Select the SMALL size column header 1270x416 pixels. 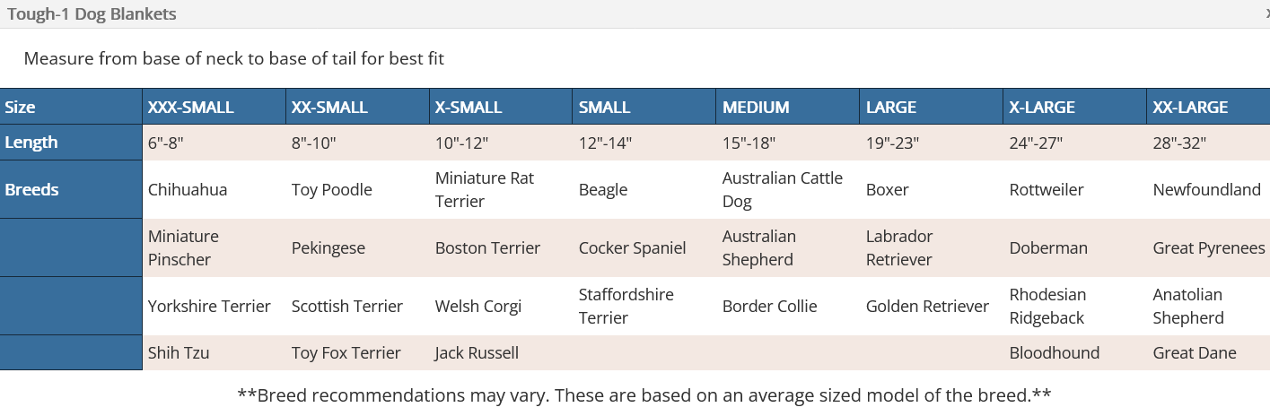coord(644,107)
